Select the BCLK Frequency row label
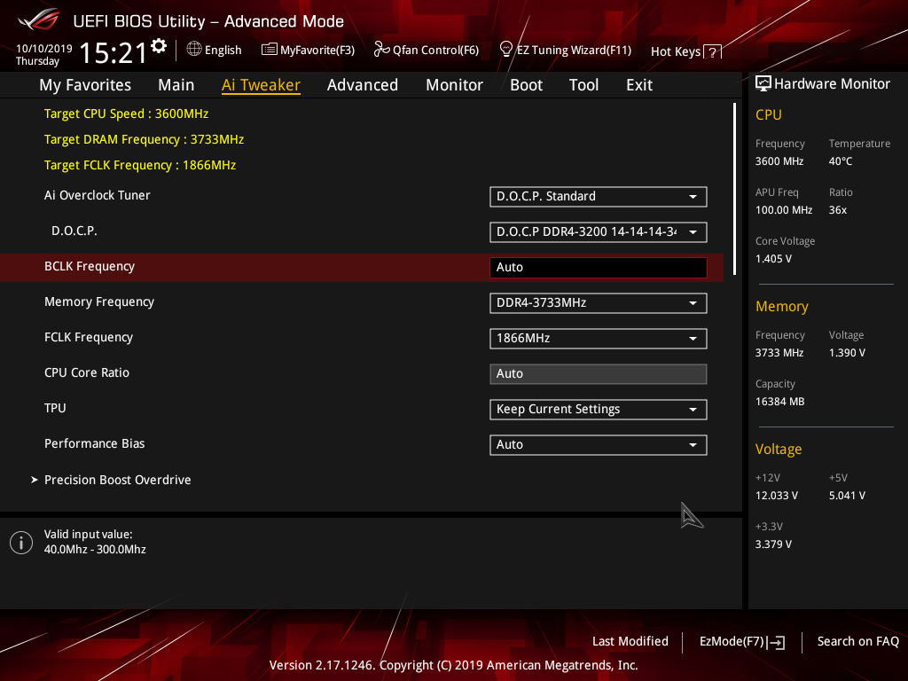Image resolution: width=908 pixels, height=681 pixels. pyautogui.click(x=90, y=266)
